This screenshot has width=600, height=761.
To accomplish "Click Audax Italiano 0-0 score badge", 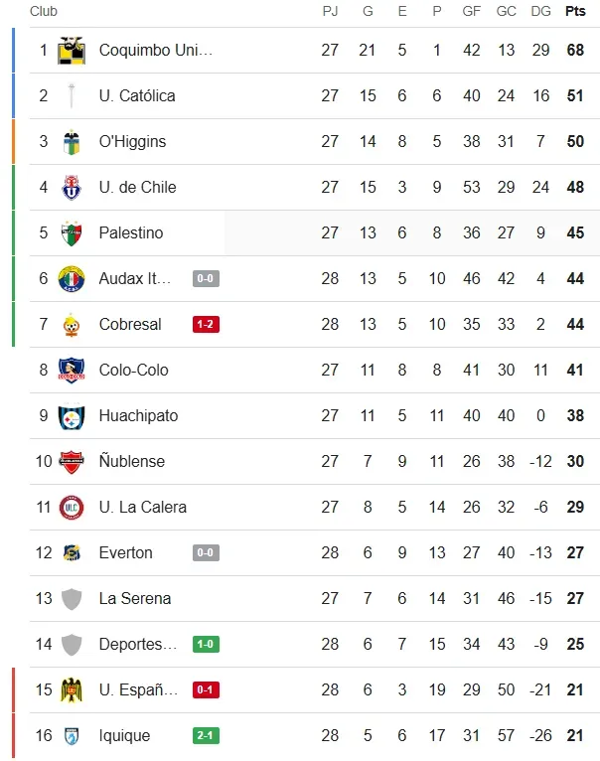I will [x=206, y=278].
